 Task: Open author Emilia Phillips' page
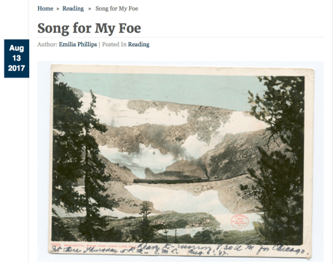click(x=78, y=44)
